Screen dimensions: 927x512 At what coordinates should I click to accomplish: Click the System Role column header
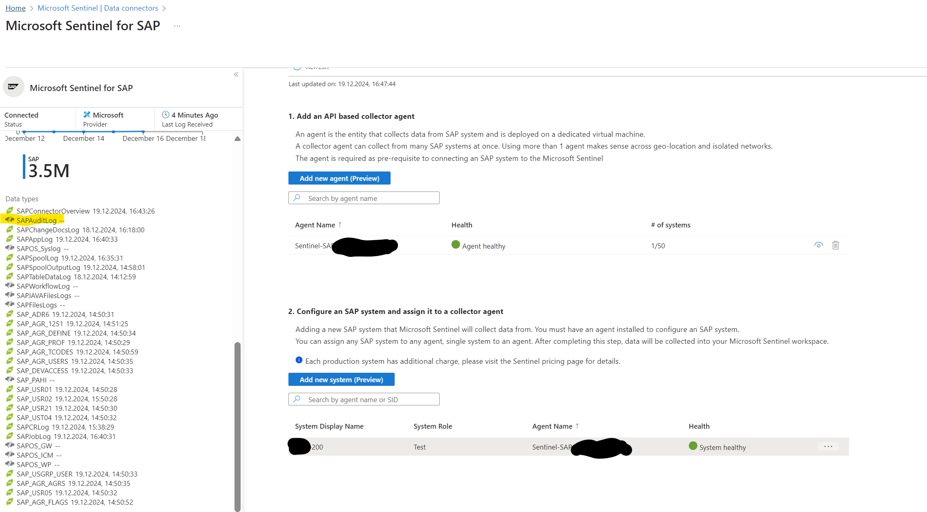[433, 426]
